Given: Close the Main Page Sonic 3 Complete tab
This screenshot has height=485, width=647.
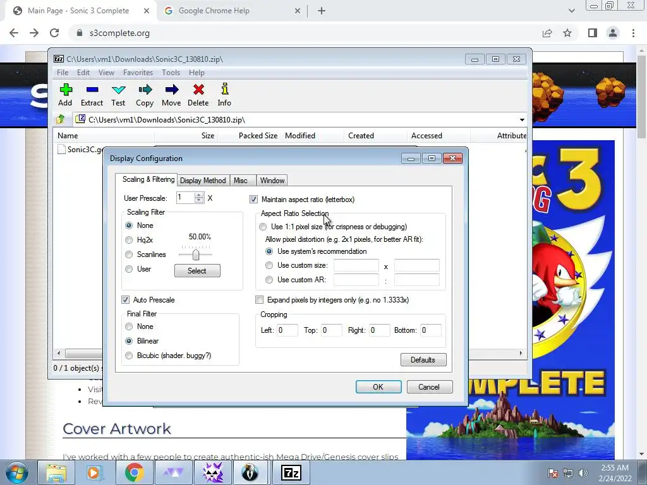Looking at the screenshot, I should pyautogui.click(x=147, y=11).
